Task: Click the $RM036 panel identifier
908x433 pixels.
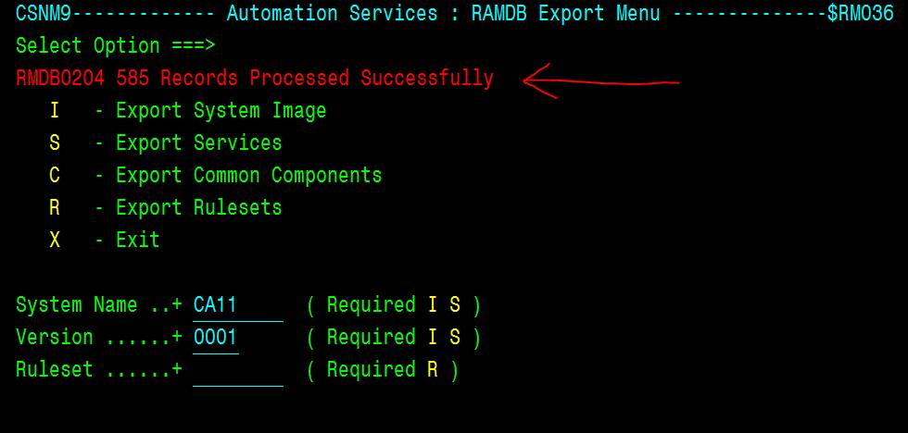Action: point(861,13)
